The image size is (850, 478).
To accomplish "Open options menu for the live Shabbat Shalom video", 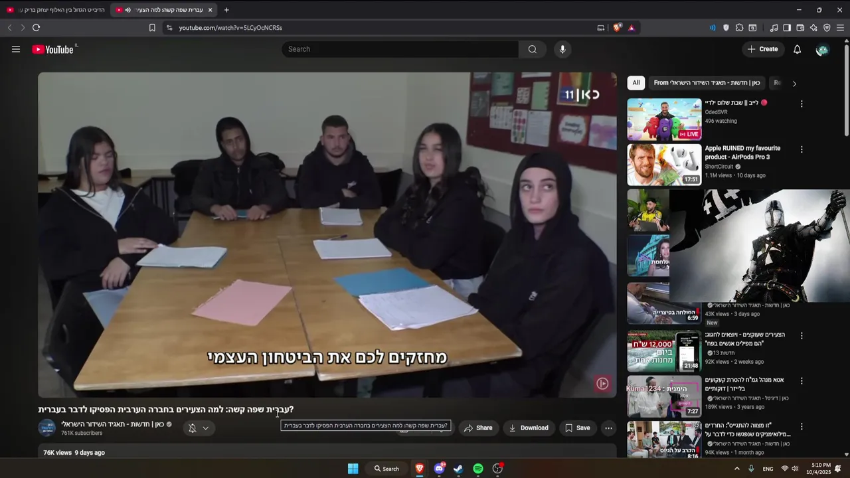I will coord(802,104).
